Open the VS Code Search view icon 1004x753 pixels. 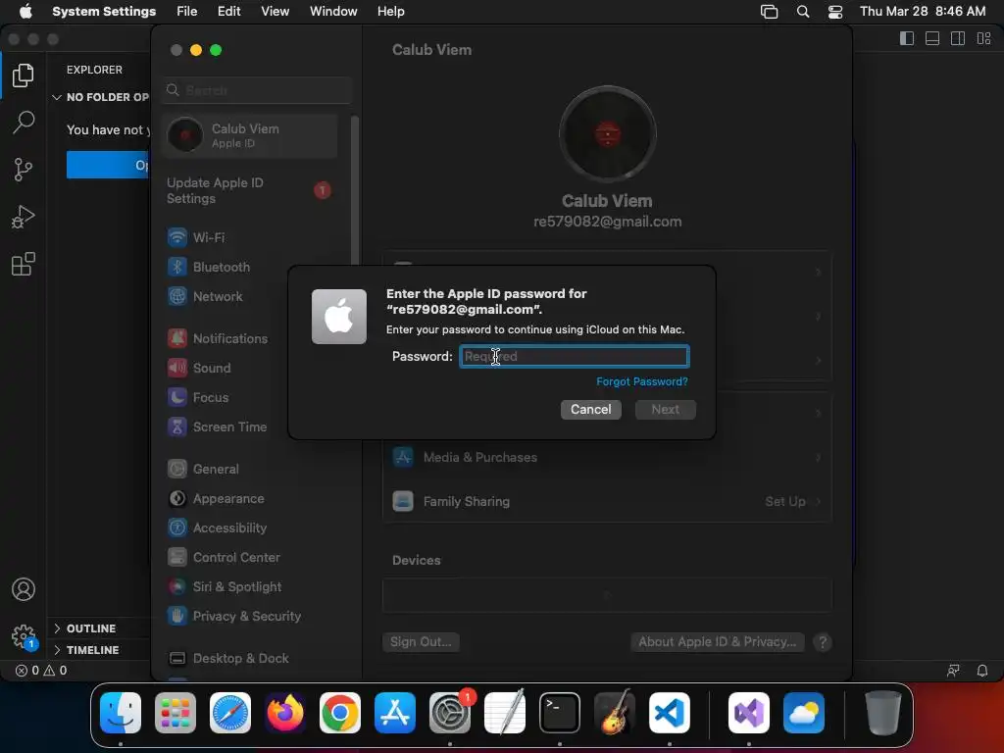[x=24, y=122]
